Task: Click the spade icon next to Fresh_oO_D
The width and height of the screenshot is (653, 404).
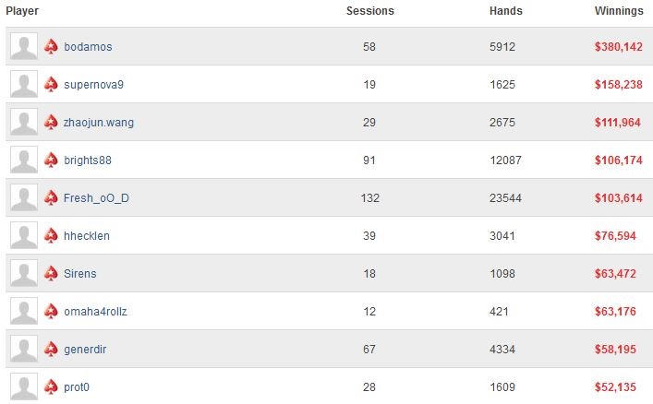Action: click(51, 198)
